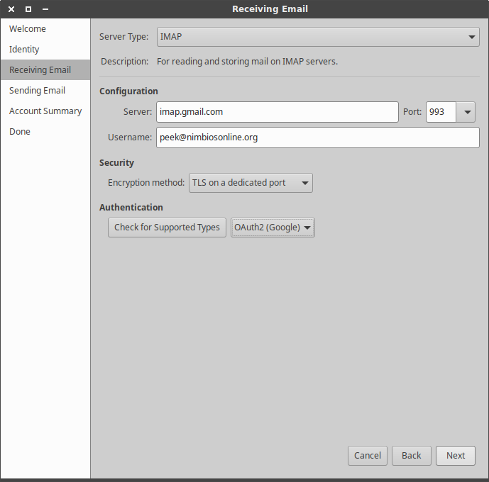Select the Done step in sidebar
This screenshot has height=482, width=489.
click(20, 132)
